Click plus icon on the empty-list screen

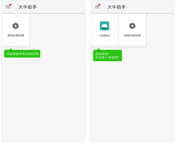point(15,26)
